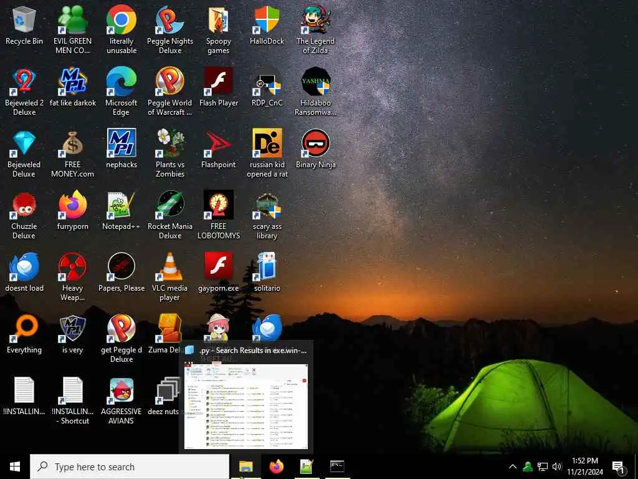
Task: Open the network status tray icon
Action: point(543,467)
